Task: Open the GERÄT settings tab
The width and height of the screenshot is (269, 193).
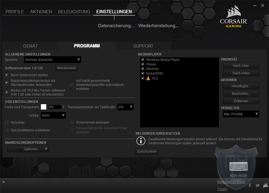Action: [x=30, y=46]
